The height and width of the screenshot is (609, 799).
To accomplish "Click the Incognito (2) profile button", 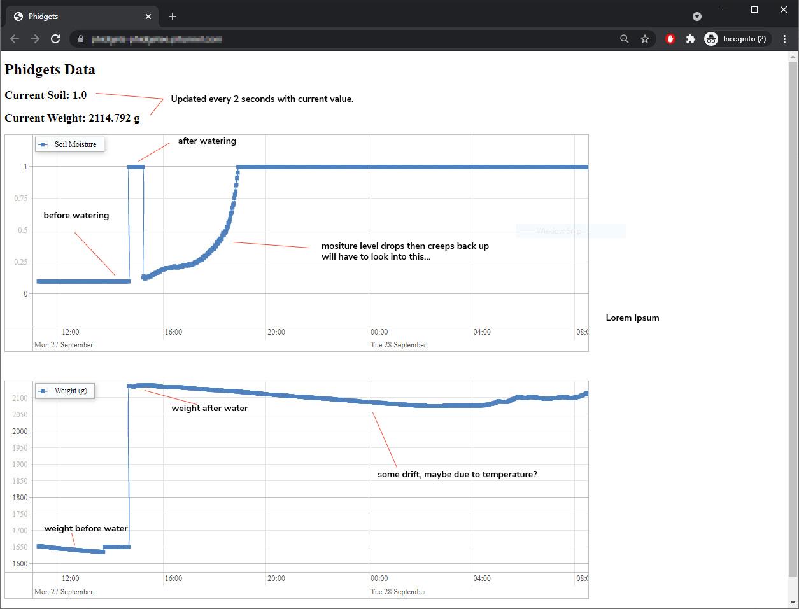I will click(737, 39).
